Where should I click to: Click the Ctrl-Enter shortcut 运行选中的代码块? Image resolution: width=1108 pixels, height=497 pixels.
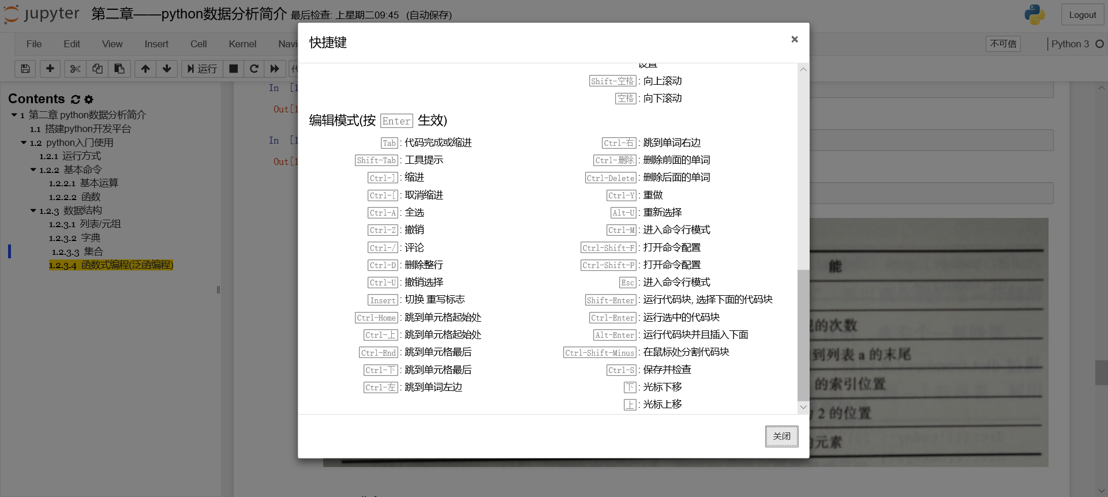(x=654, y=318)
